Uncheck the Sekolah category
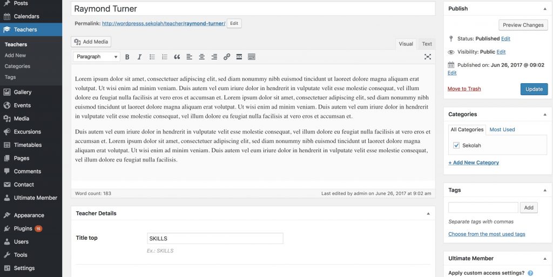The image size is (553, 277). point(456,145)
